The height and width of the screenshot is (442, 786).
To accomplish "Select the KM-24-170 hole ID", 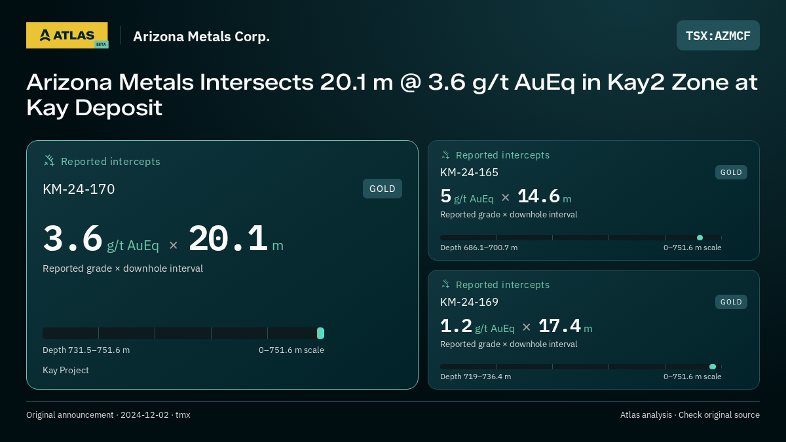I will click(x=79, y=189).
